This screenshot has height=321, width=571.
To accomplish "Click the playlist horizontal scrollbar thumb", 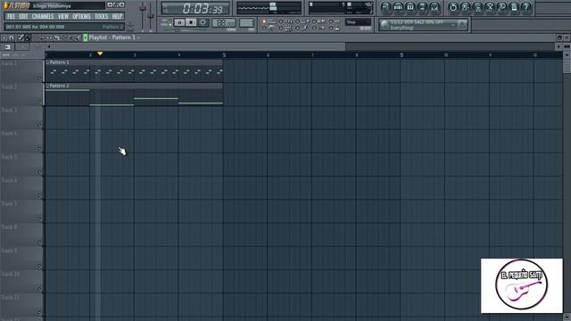I will coord(200,46).
